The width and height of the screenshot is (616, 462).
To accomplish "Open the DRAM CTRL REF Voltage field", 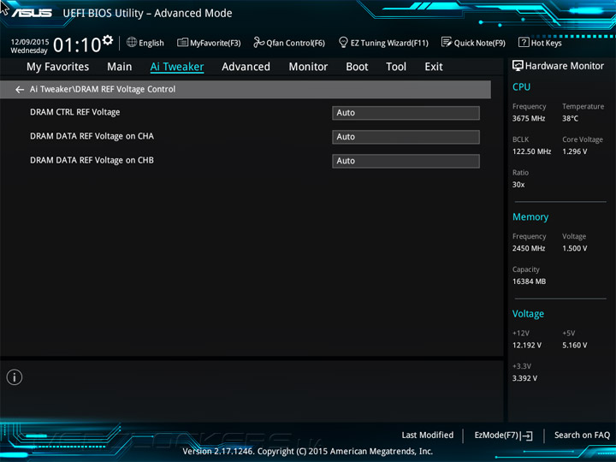I will (406, 113).
